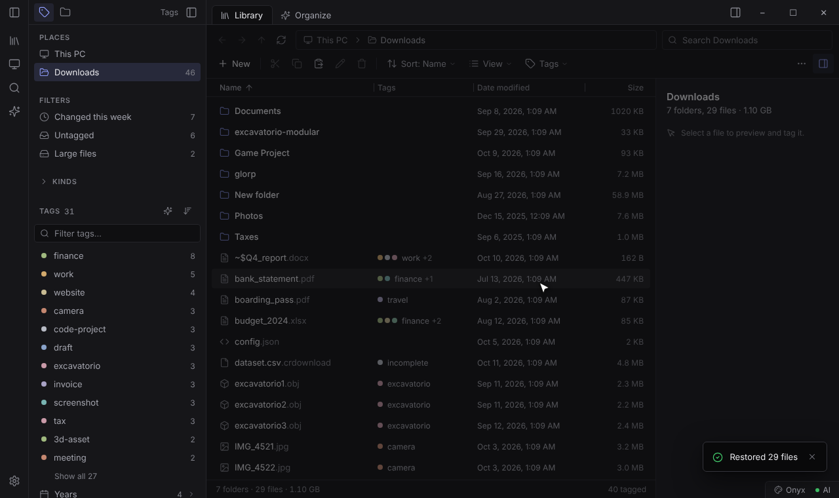
Task: Click the excavatorio1.obj 3D file icon
Action: (224, 383)
